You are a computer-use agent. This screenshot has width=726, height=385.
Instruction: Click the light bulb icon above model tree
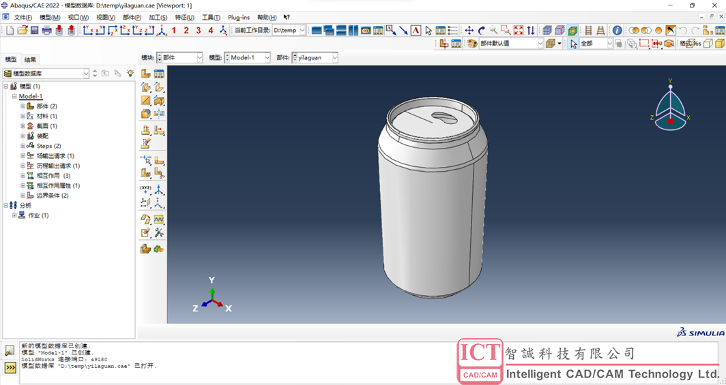click(130, 74)
